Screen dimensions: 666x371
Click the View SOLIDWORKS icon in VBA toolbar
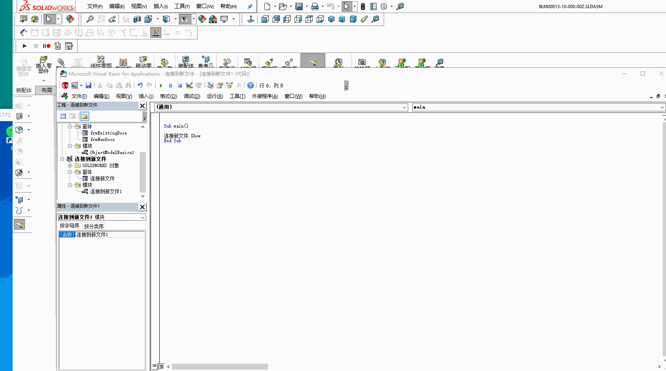pyautogui.click(x=65, y=85)
